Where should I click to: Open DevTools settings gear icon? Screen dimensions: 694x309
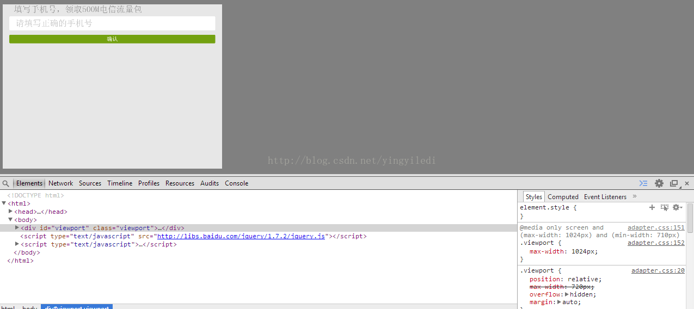pyautogui.click(x=659, y=183)
